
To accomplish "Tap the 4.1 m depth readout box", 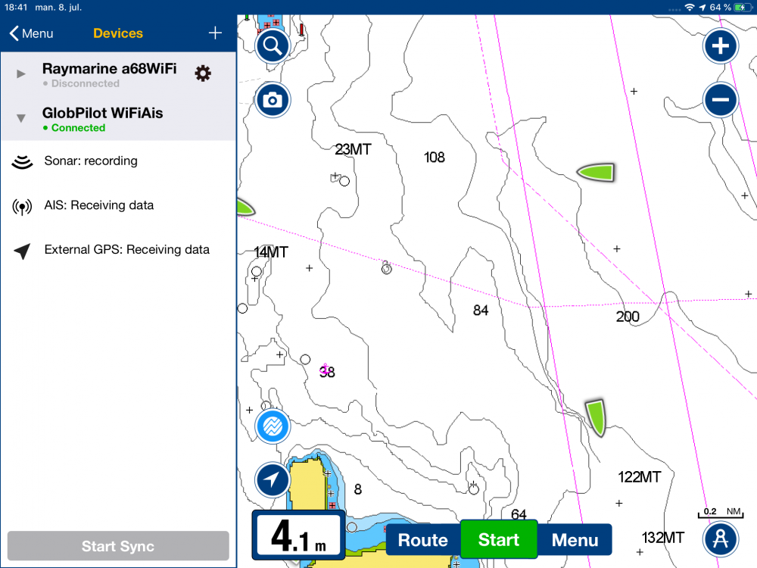I will coord(299,535).
